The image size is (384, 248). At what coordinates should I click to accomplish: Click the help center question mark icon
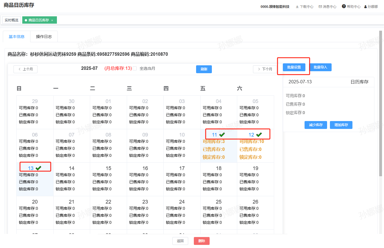tap(344, 6)
